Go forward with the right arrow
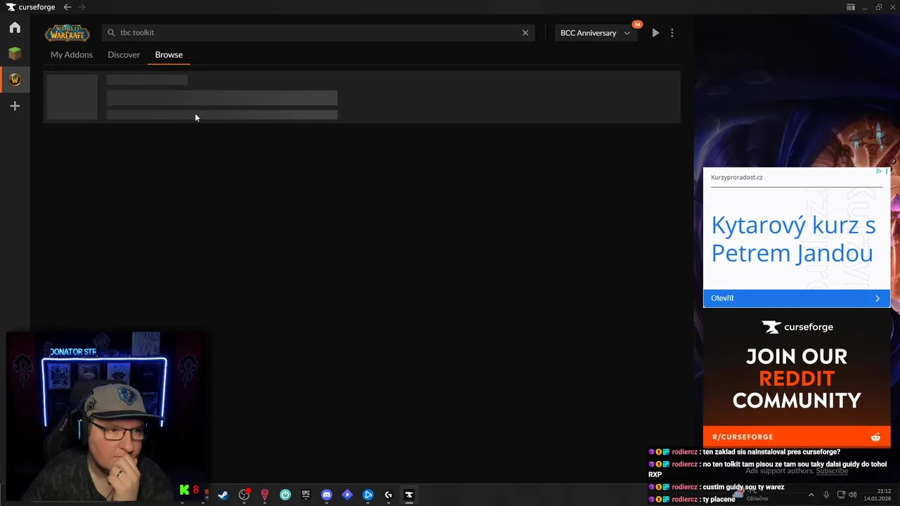Image resolution: width=900 pixels, height=506 pixels. [82, 7]
